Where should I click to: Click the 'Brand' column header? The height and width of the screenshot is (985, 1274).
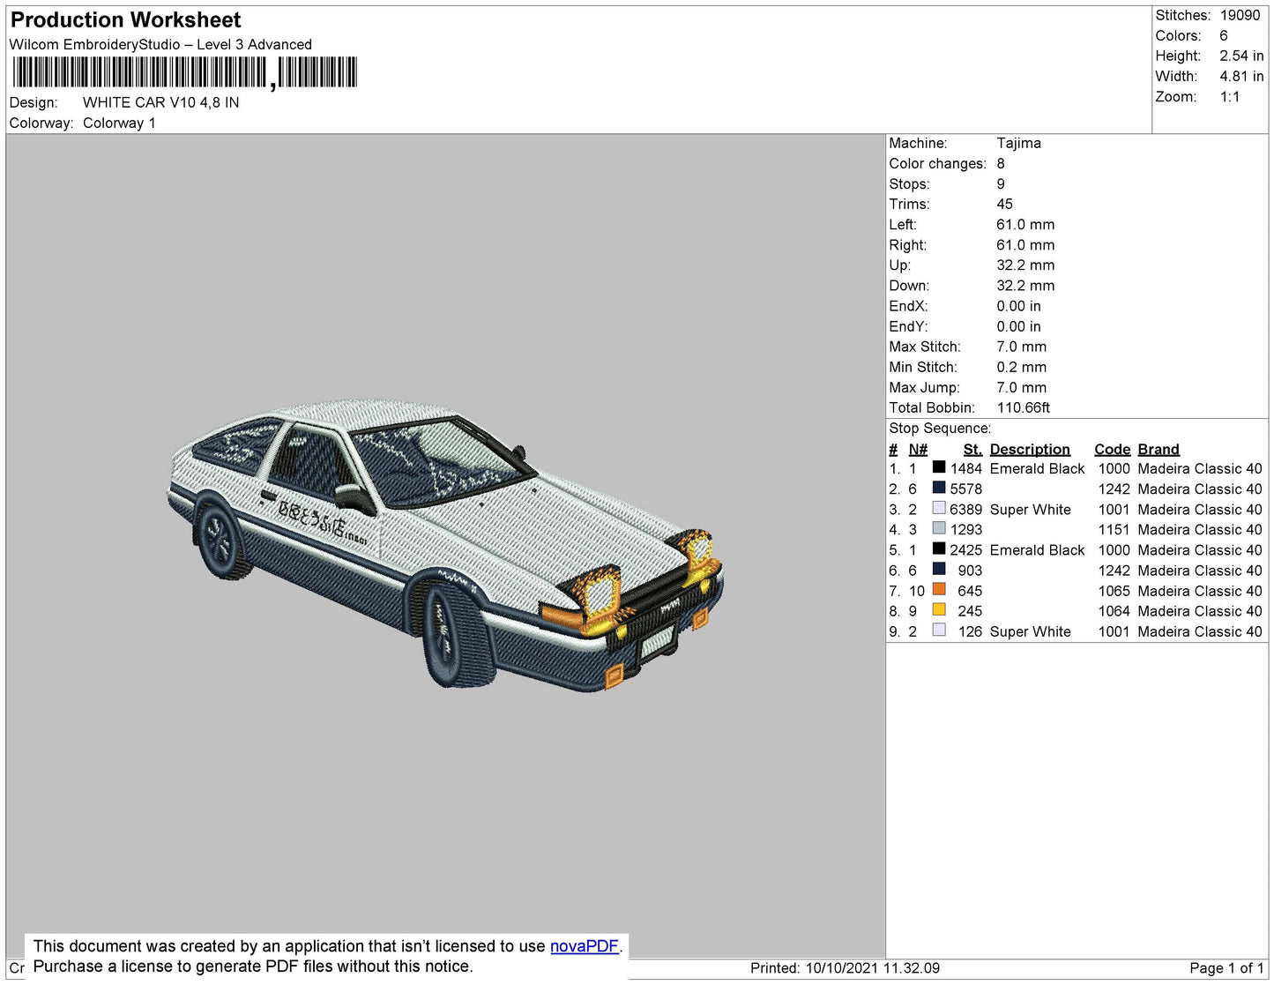coord(1158,449)
